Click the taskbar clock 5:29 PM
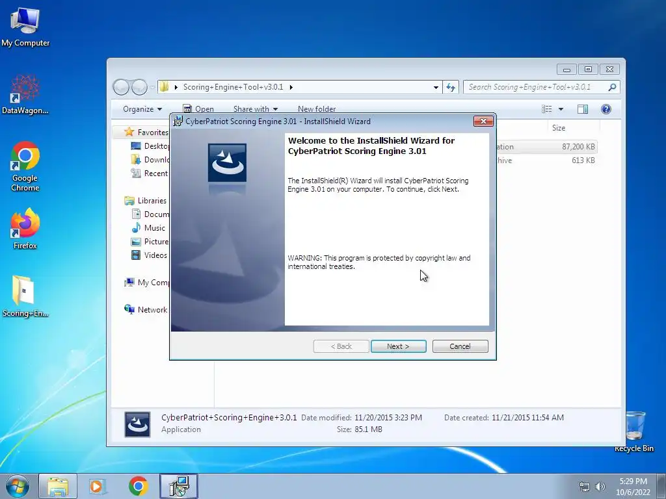The width and height of the screenshot is (666, 499). [x=633, y=487]
